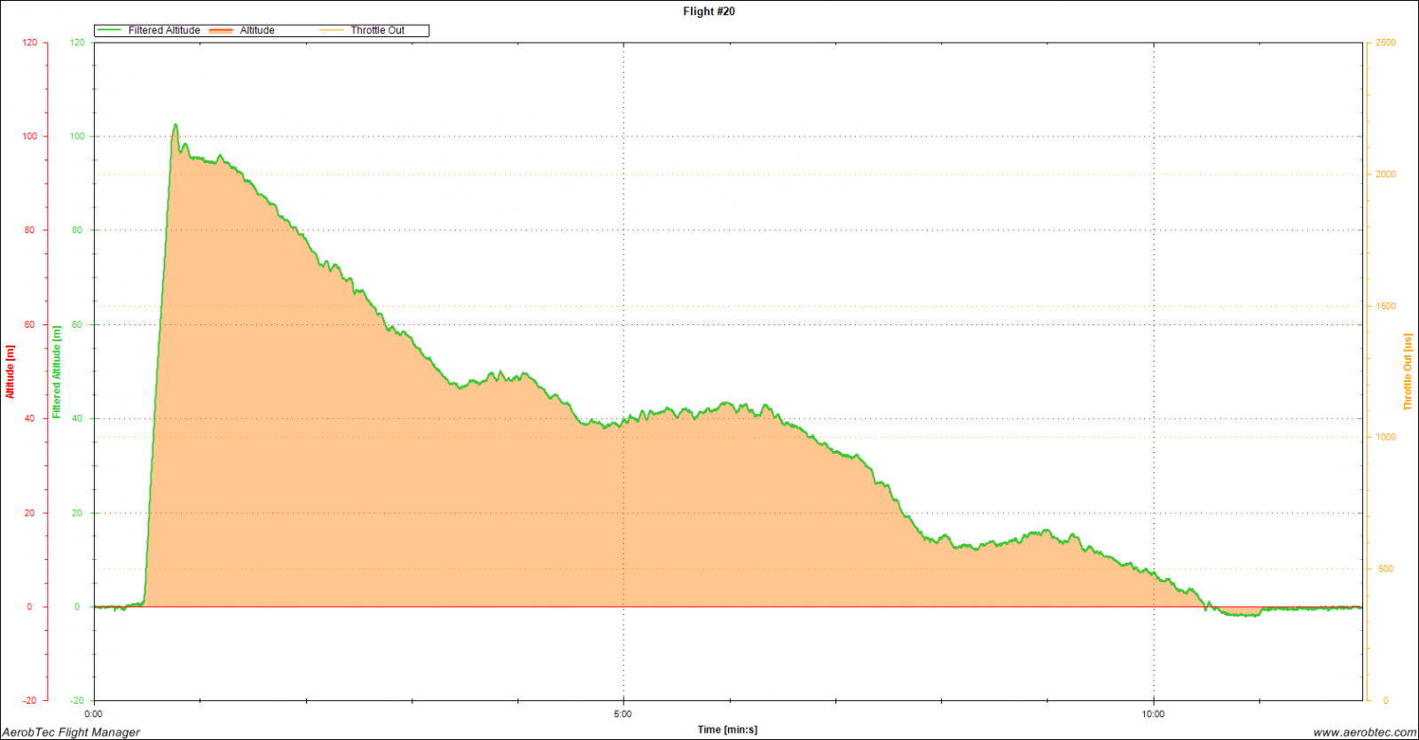Click the AerobTec Flight Manager footer text
The height and width of the screenshot is (740, 1419).
pos(71,732)
